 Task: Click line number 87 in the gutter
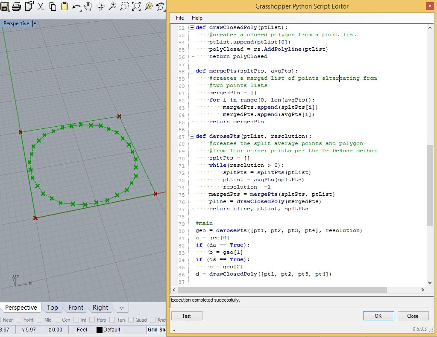click(182, 282)
